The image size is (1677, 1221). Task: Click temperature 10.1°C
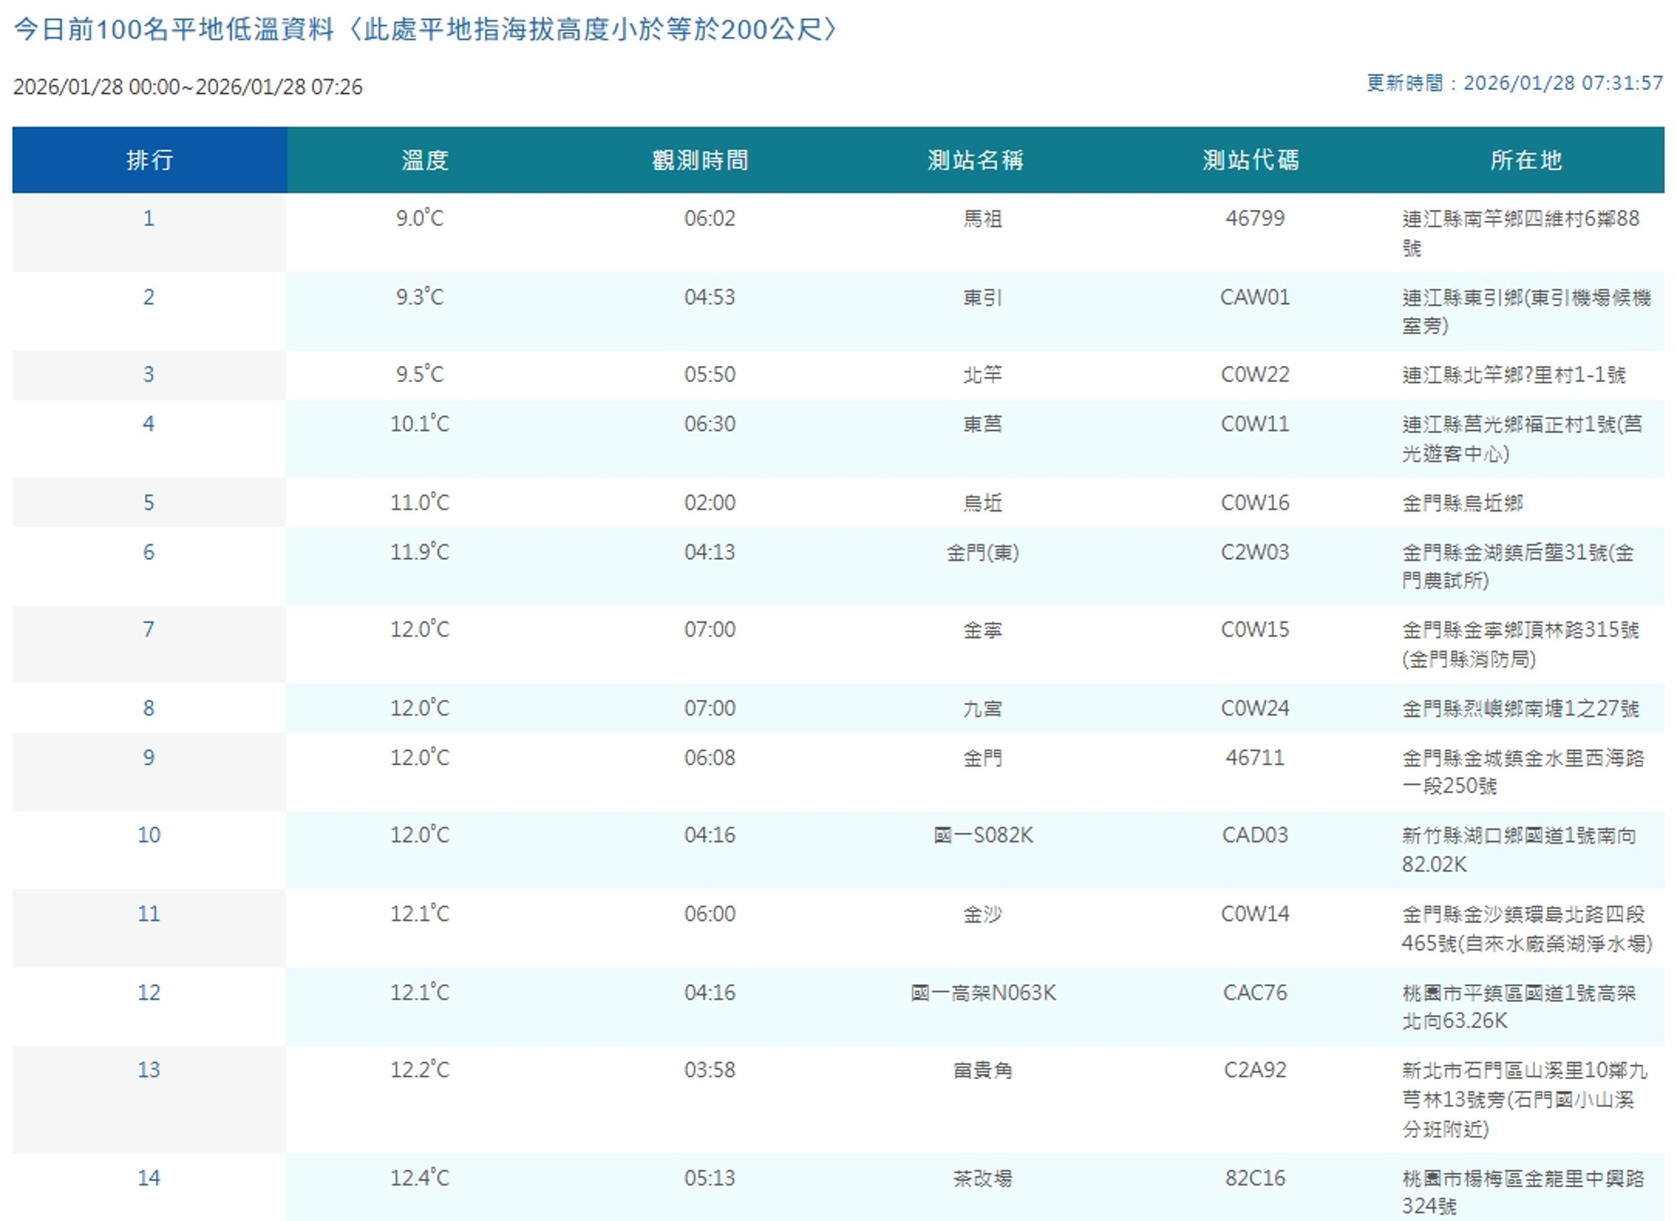[419, 424]
